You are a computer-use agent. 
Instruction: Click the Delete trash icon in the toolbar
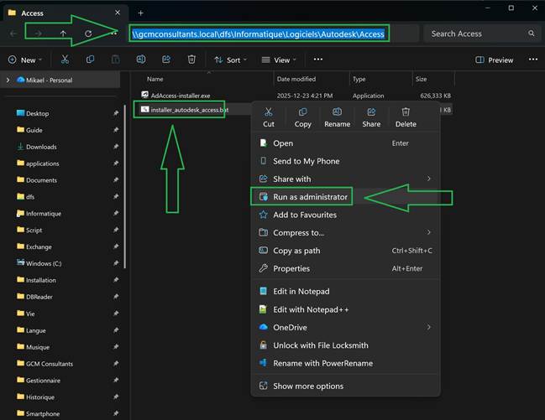pyautogui.click(x=191, y=60)
